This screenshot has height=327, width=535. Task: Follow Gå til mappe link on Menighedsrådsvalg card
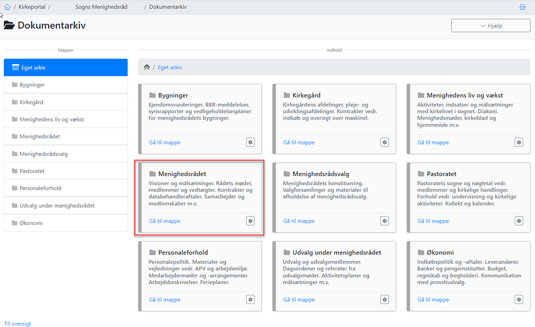[x=299, y=221]
